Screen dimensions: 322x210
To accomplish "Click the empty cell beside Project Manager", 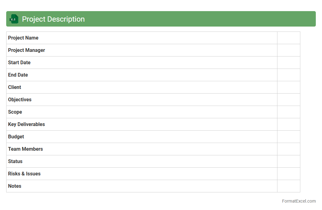I will (289, 50).
